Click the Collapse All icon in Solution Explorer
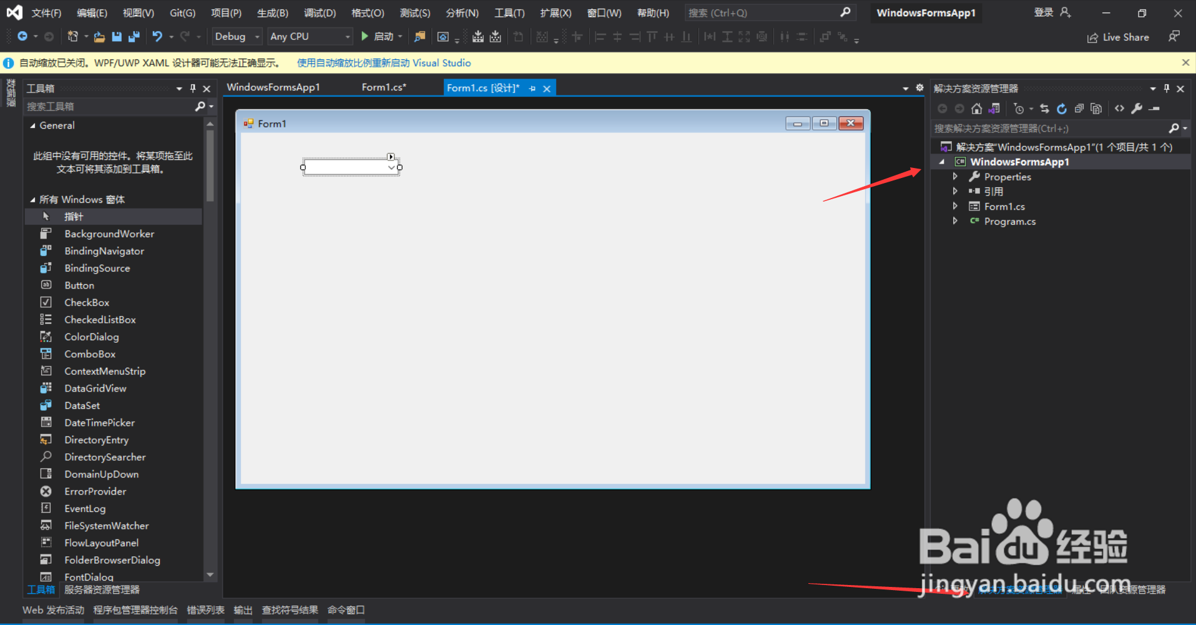 1079,108
